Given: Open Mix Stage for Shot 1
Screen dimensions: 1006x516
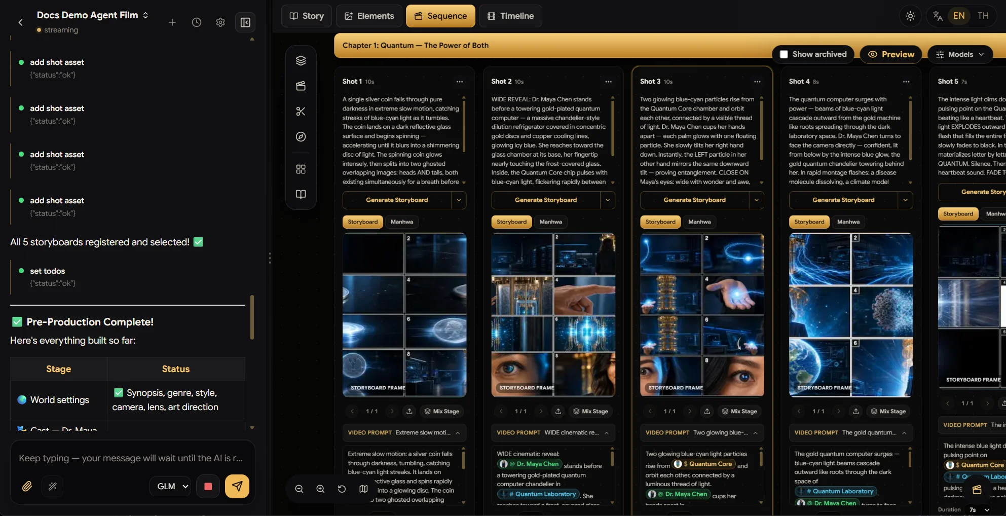Looking at the screenshot, I should click(x=441, y=412).
